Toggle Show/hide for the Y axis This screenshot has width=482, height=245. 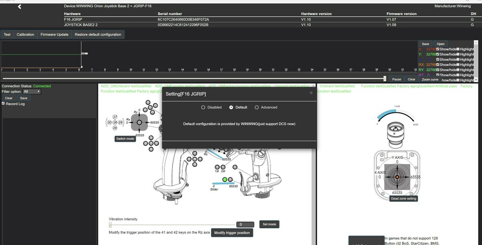[x=438, y=54]
